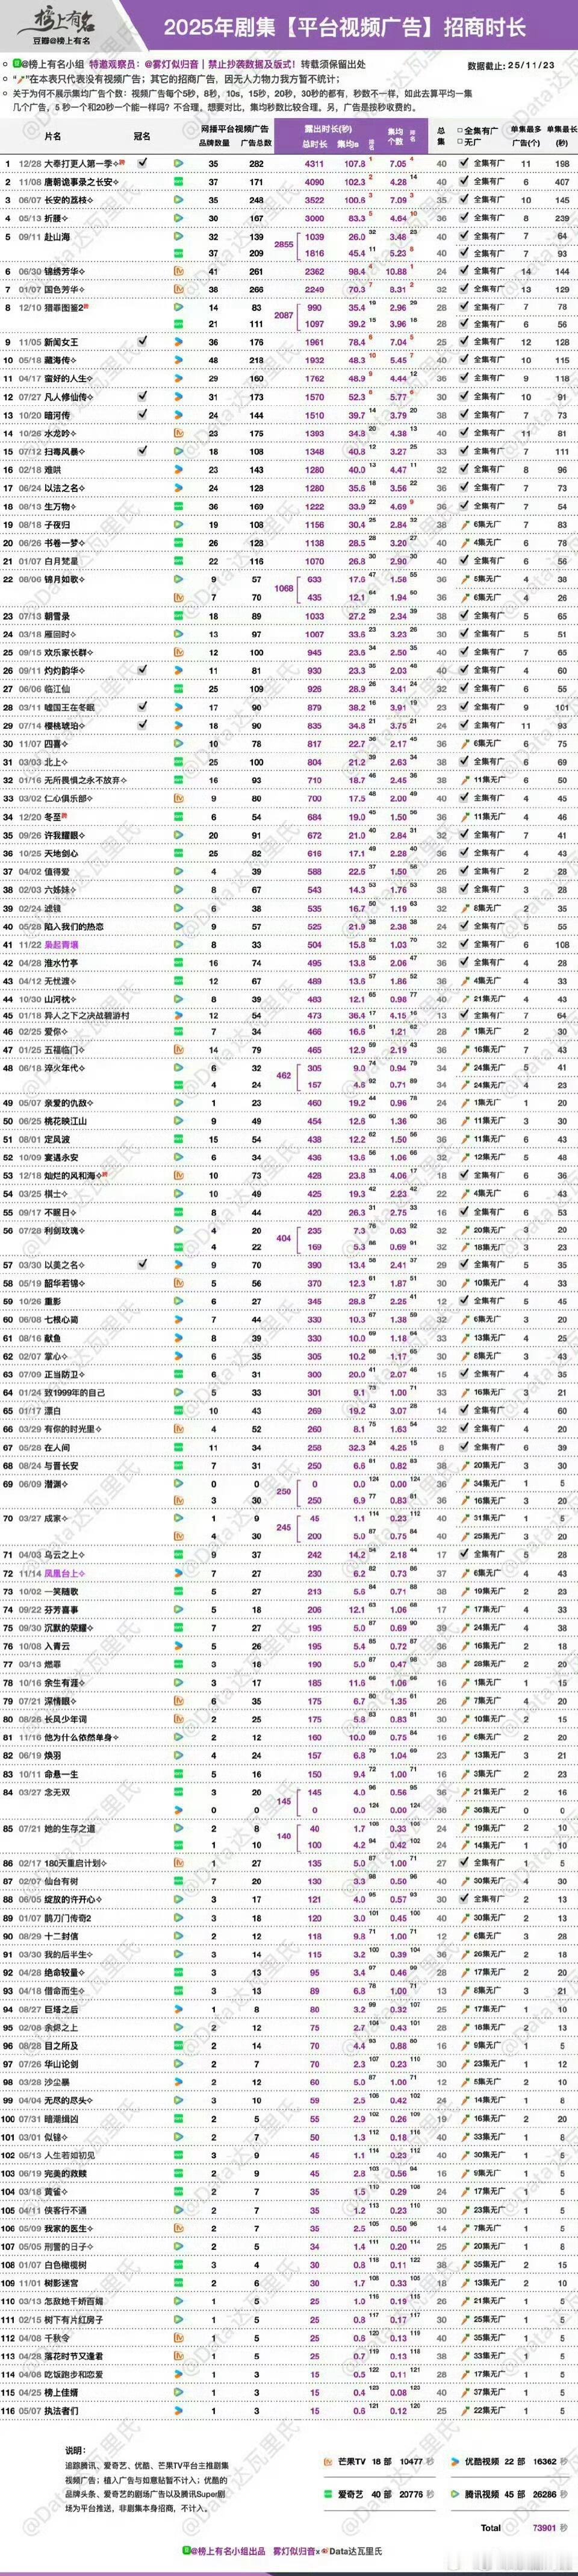Select the 露出时长(秒) column header
578x2576 pixels.
tap(328, 129)
